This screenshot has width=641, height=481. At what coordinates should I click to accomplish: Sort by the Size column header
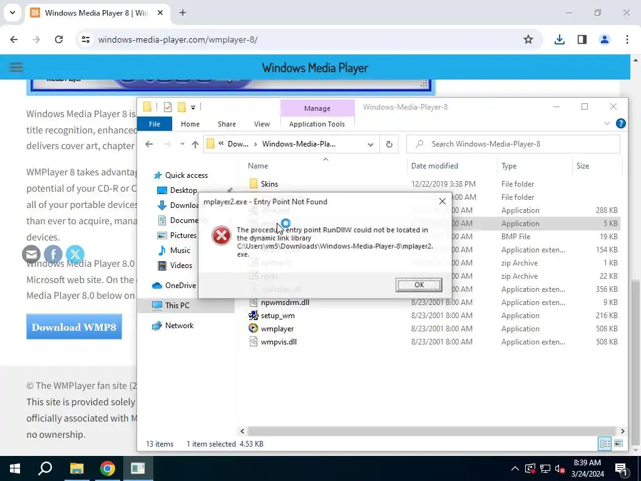pos(583,165)
